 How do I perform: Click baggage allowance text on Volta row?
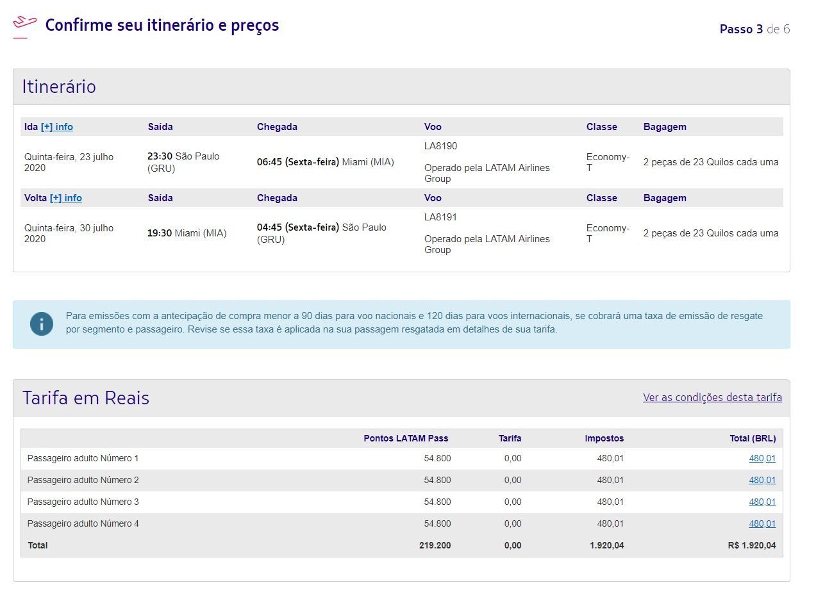(x=711, y=233)
